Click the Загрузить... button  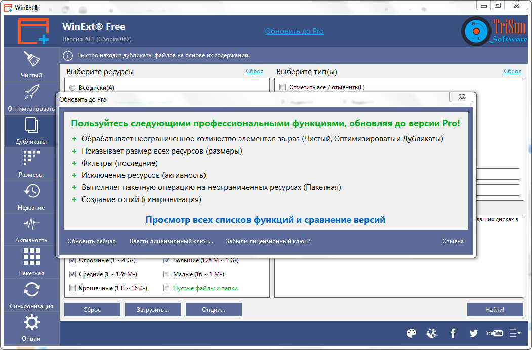[x=153, y=310]
